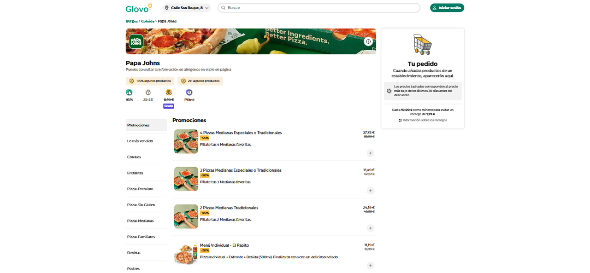Click the Papa Johns banner image
590x273 pixels.
coord(251,41)
